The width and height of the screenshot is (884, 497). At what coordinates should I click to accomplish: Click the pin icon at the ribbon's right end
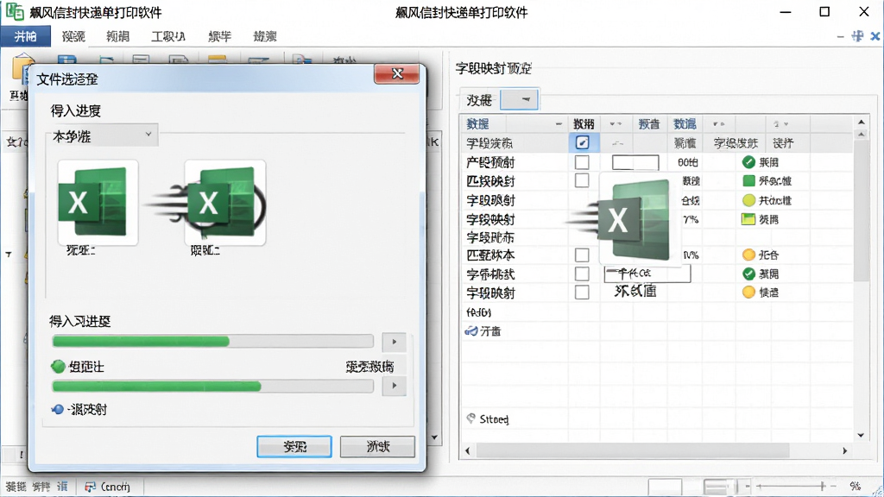point(857,36)
